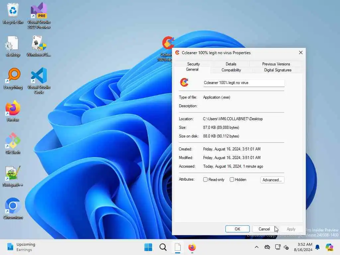Viewport: 340px width, 255px height.
Task: Toggle the Hidden attribute checkbox
Action: tap(232, 180)
